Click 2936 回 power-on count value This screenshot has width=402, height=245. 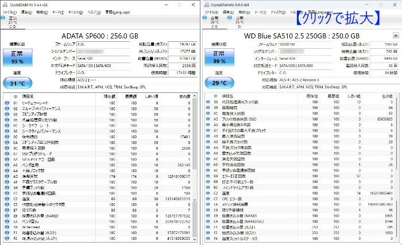point(183,65)
